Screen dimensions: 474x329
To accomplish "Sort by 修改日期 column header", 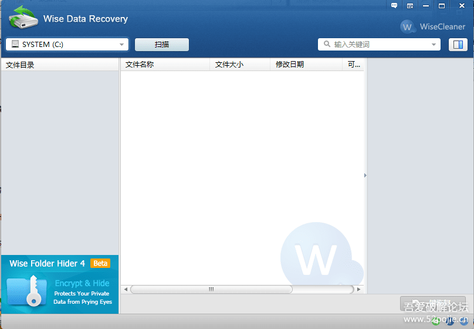I will [306, 65].
